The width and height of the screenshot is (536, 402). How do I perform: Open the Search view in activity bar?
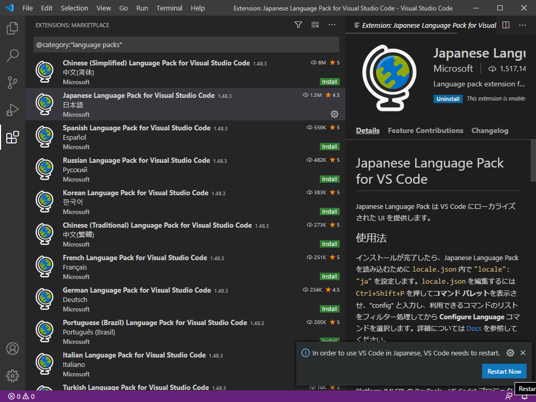[x=13, y=55]
